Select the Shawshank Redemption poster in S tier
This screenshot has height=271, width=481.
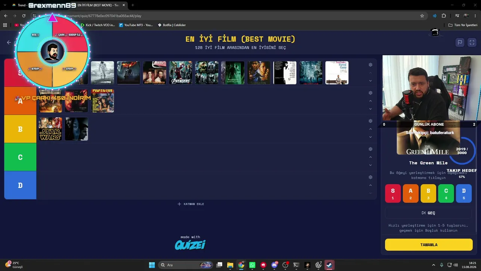coord(259,73)
